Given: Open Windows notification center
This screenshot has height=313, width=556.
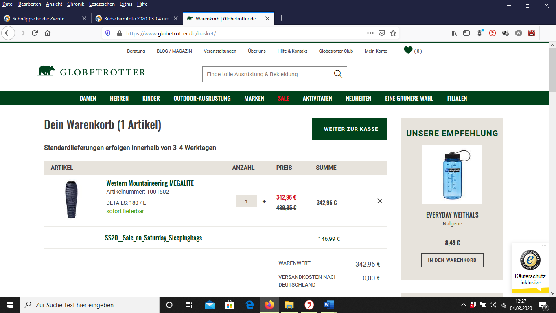Looking at the screenshot, I should [543, 305].
